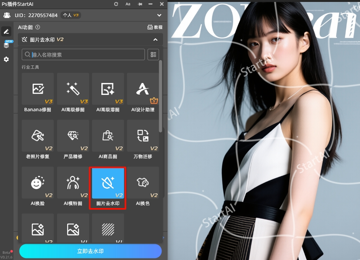360x260 pixels.
Task: Click the 立即去水印 button
Action: (x=90, y=251)
